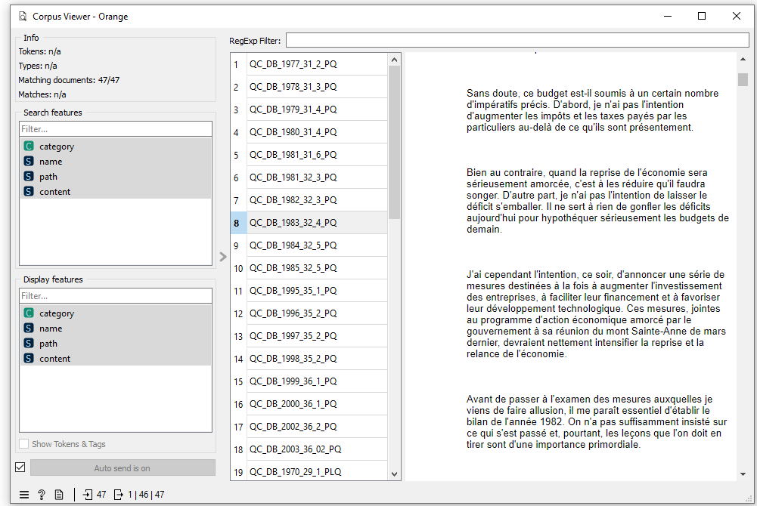Collapse the left panel with splitter arrow
757x506 pixels.
click(222, 257)
